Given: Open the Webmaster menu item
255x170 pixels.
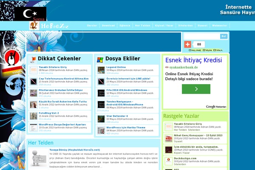Looking at the screenshot, I should coord(219,25).
